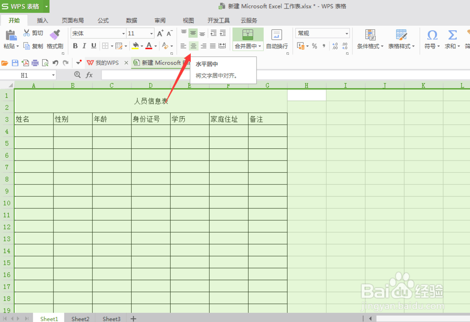This screenshot has height=322, width=470.
Task: Decrease font size with the A- icon
Action: click(x=170, y=33)
